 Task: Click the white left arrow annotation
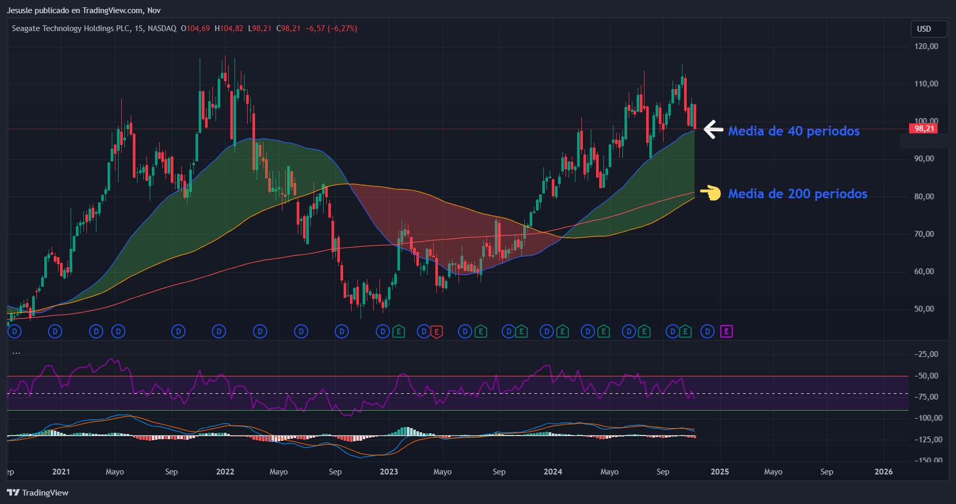(713, 129)
